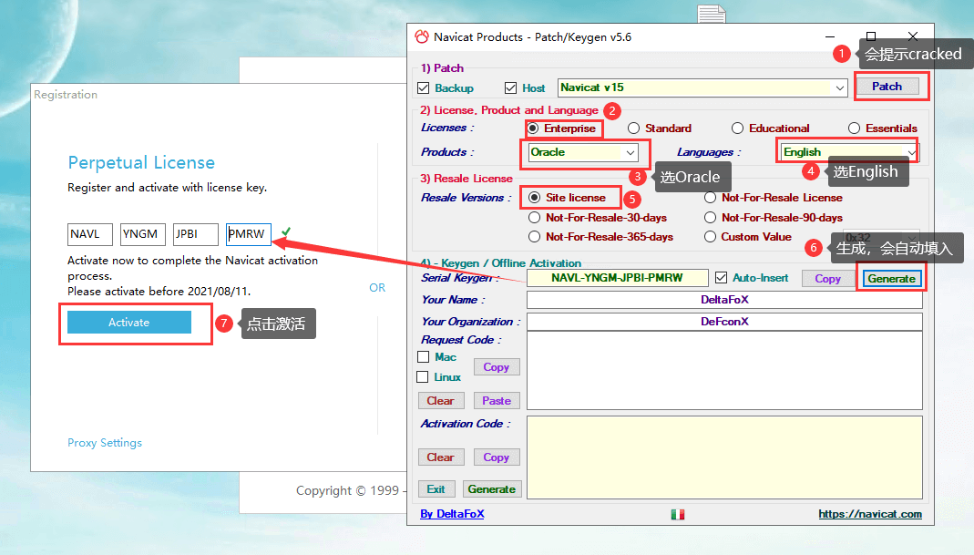Click the Exit button

(x=436, y=489)
